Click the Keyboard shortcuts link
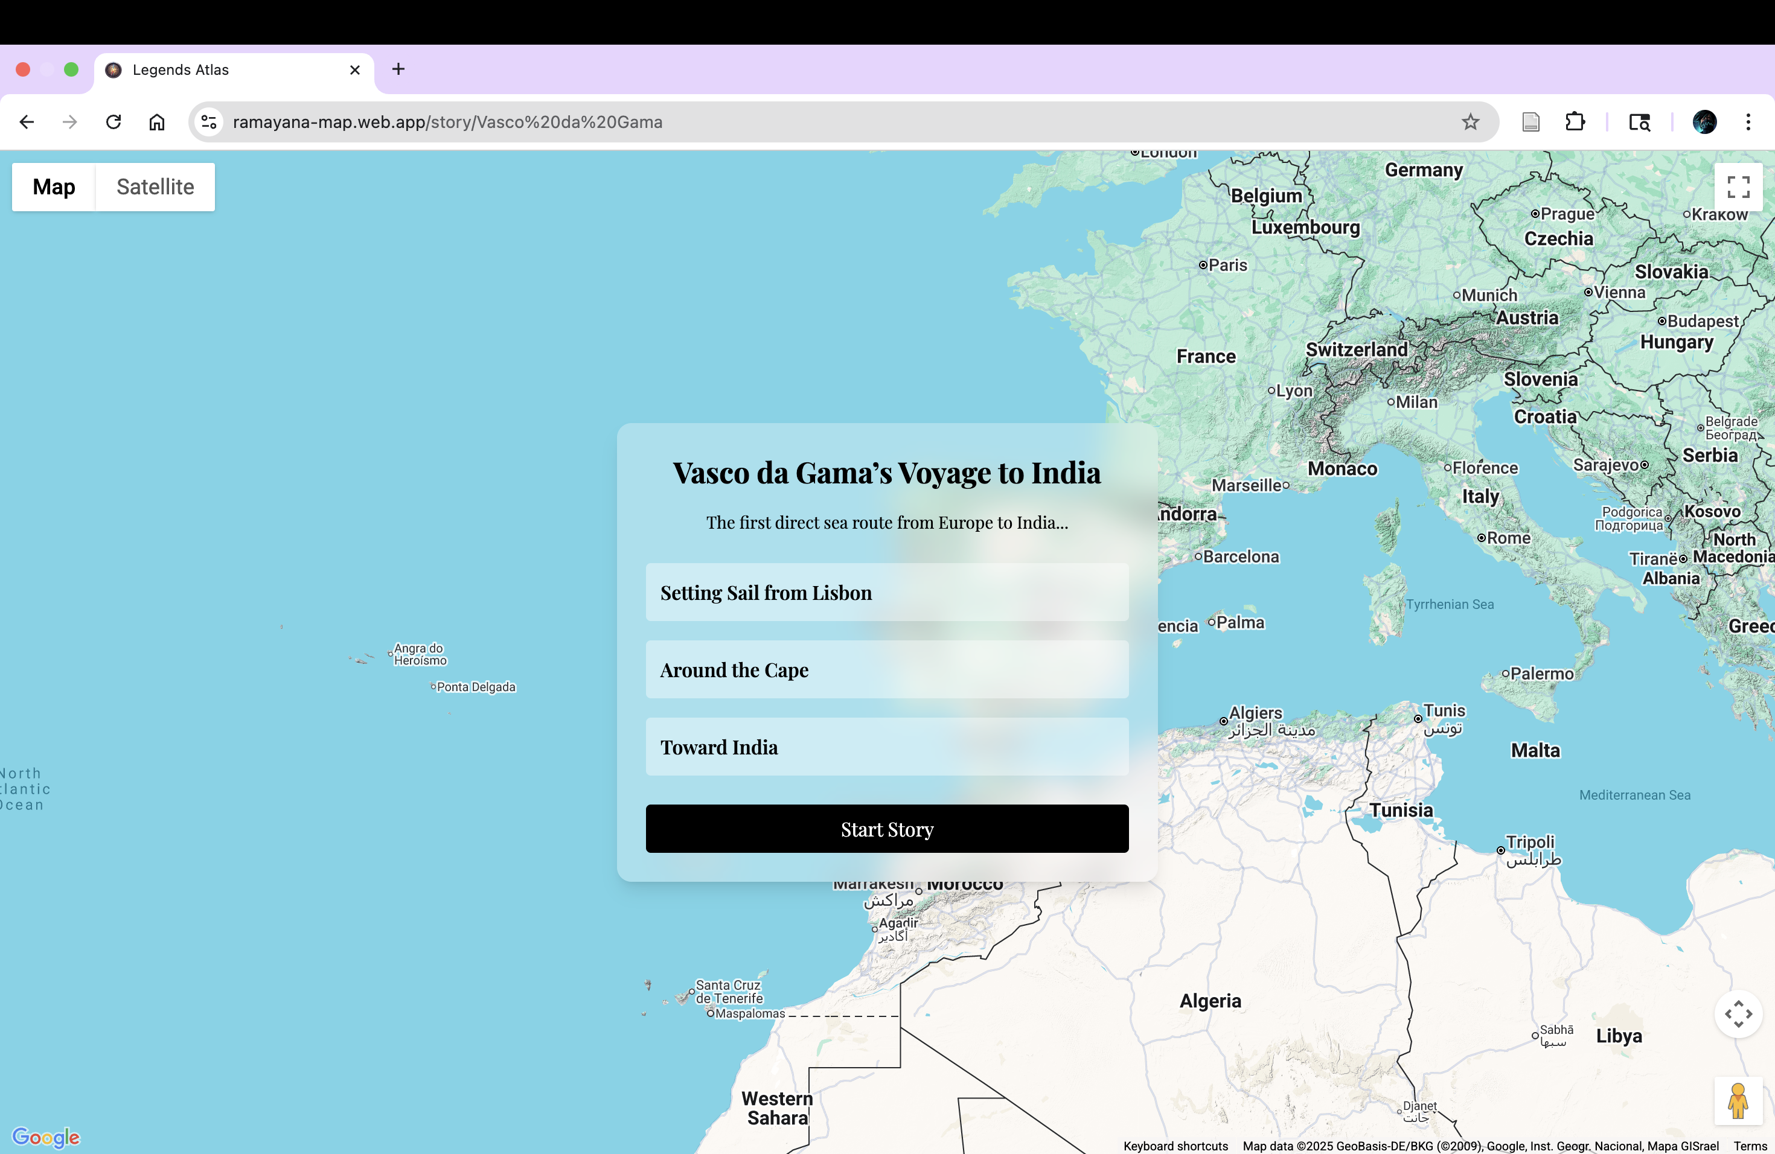This screenshot has width=1775, height=1154. pyautogui.click(x=1175, y=1146)
